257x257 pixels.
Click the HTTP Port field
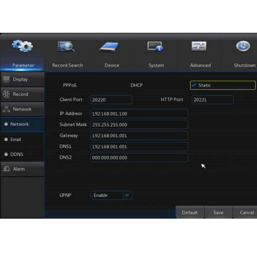212,100
